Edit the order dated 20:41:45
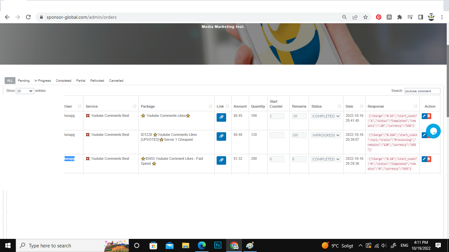Screen dimensions: 449x252 (x=424, y=116)
